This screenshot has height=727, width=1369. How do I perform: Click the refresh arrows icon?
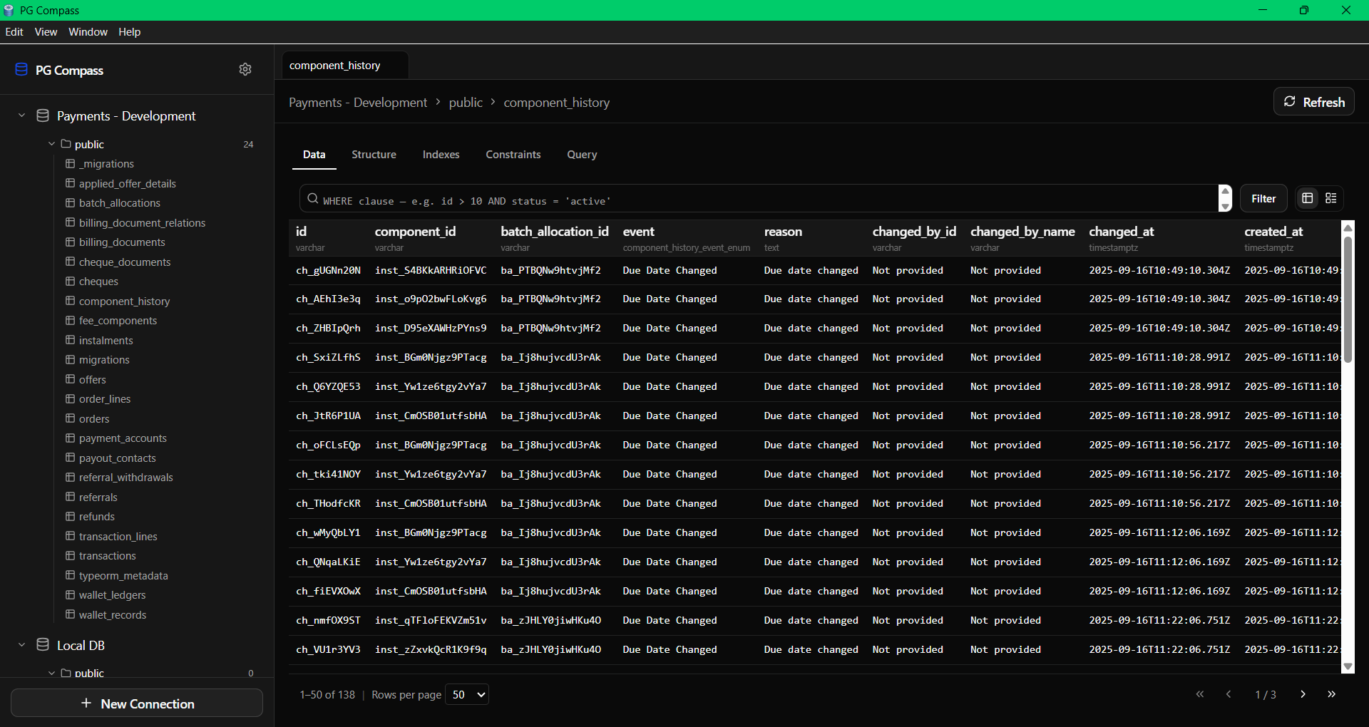pyautogui.click(x=1289, y=101)
